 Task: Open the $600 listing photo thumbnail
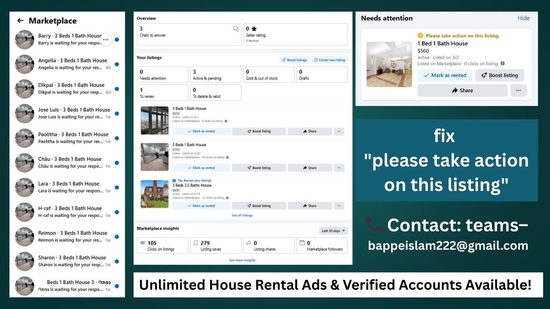click(155, 194)
